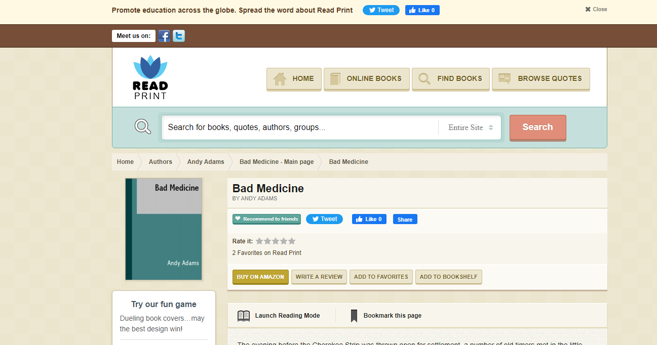Click 'Try our fun game' heading

(x=164, y=305)
